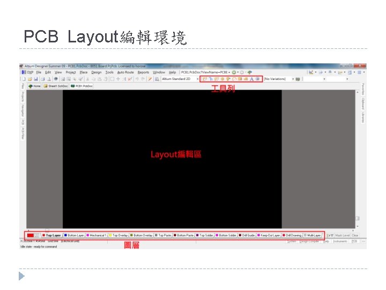Click the cross probe pencil icon
Screen dimensions: 386x290
click(x=150, y=79)
